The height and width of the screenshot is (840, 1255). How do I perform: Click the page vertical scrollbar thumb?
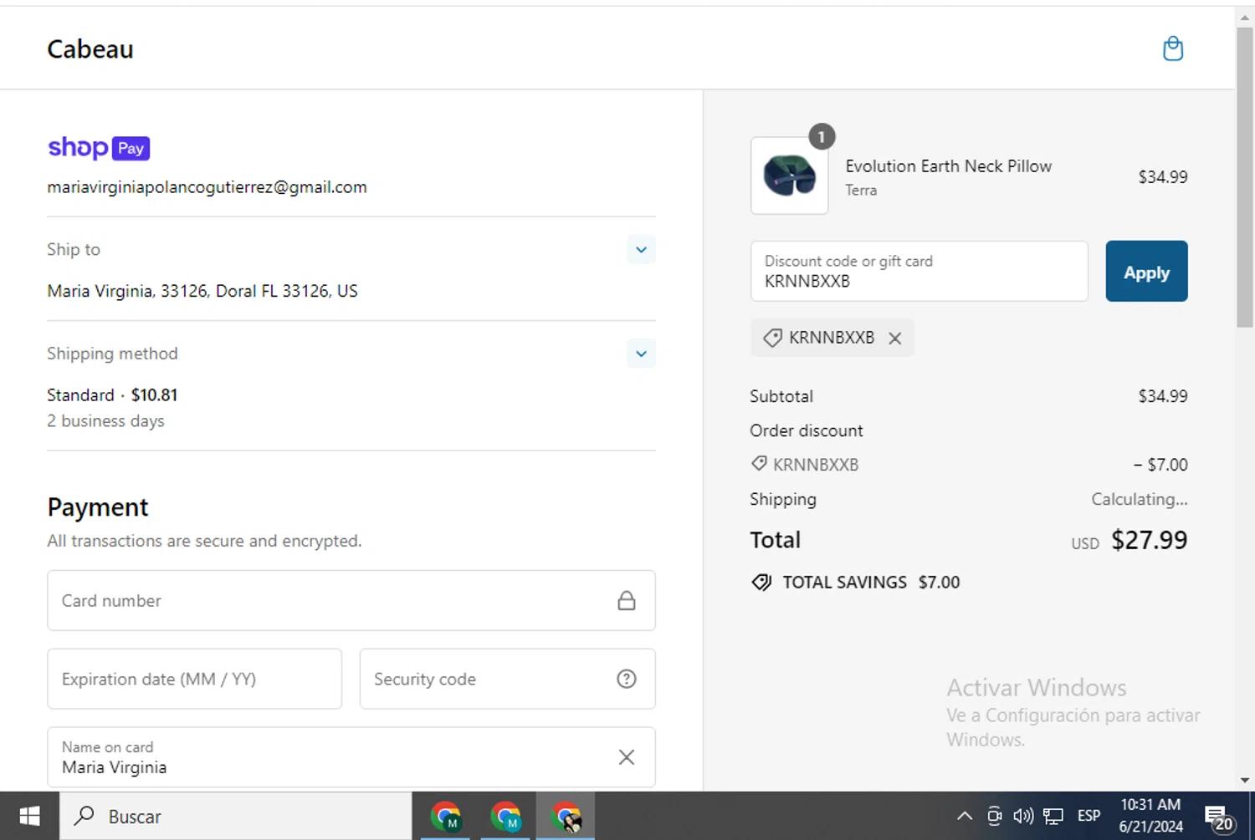tap(1245, 176)
